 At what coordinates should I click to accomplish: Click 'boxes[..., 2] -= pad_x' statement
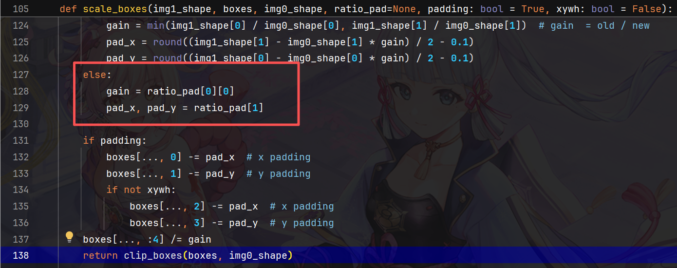[x=194, y=206]
